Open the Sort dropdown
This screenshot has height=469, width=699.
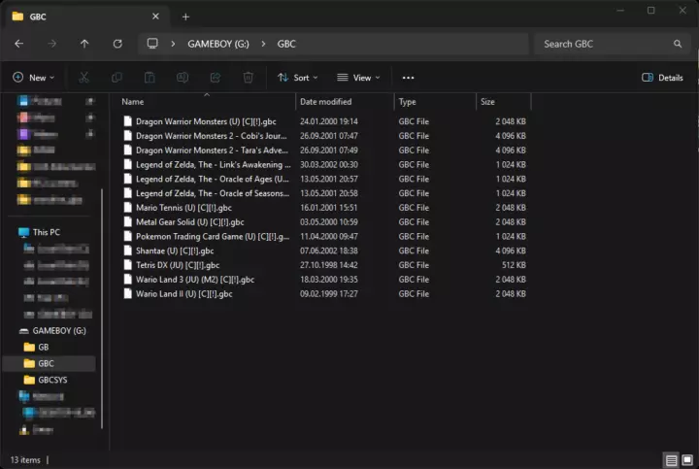pyautogui.click(x=297, y=78)
